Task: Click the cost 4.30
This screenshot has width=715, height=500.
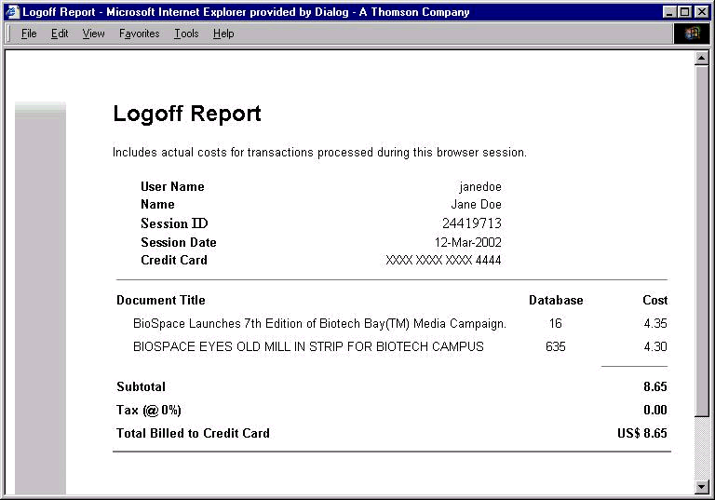Action: pos(655,346)
